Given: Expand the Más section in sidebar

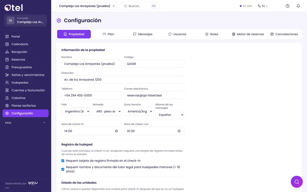Looking at the screenshot, I should coord(25,123).
